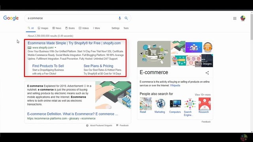Open search Settings
Image resolution: width=253 pixels, height=142 pixels.
point(115,28)
